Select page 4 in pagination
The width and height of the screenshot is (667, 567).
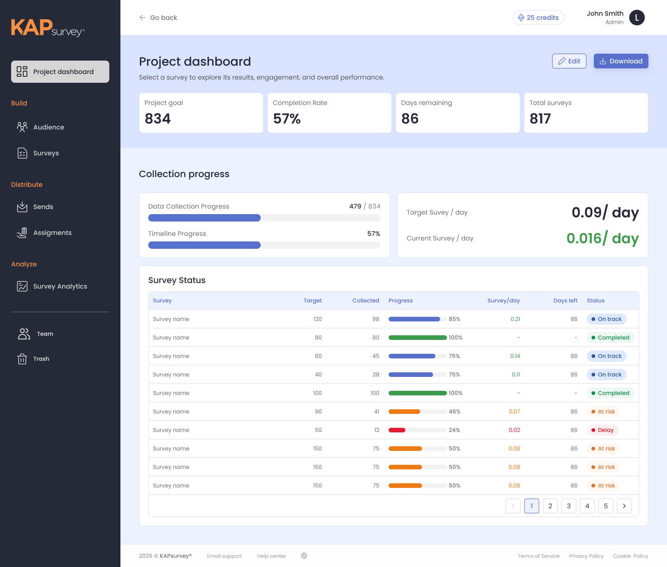tap(587, 506)
